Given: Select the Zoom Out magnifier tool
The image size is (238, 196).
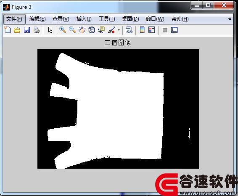Looking at the screenshot, I should pos(72,30).
